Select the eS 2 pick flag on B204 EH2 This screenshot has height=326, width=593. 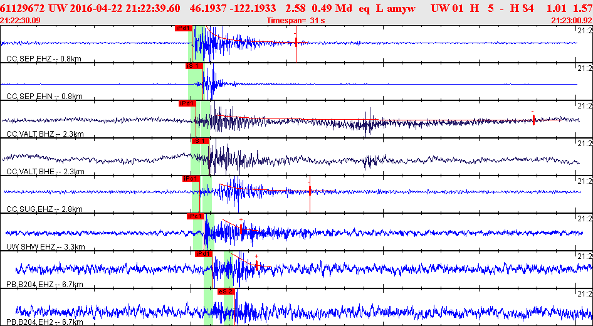click(x=226, y=292)
